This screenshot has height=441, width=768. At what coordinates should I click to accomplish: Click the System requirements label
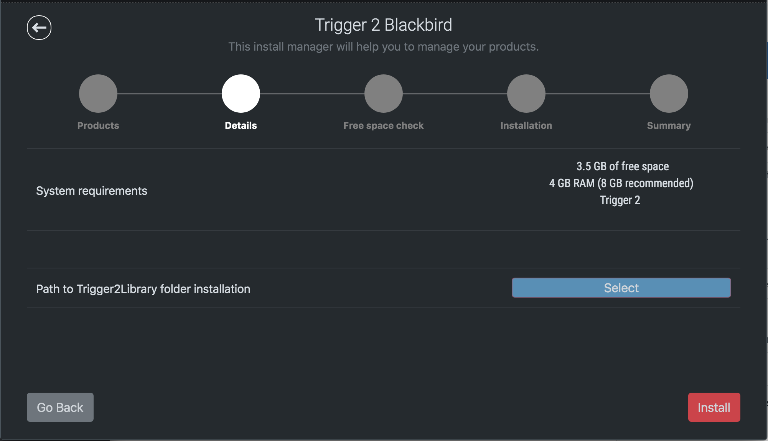point(92,191)
